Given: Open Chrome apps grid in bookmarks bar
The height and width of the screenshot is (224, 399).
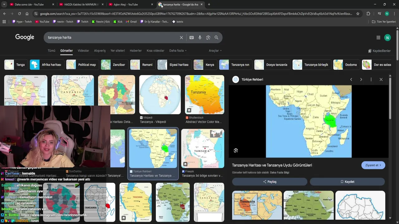Looking at the screenshot, I should click(4, 22).
